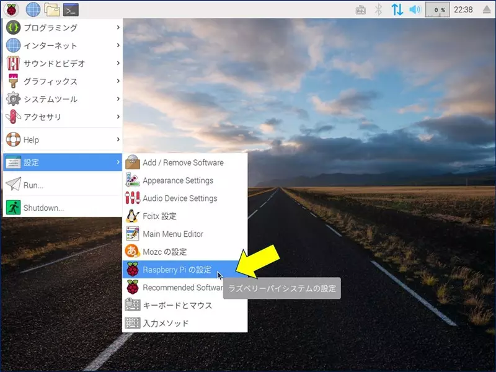Open the システムツール menu category
This screenshot has width=496, height=372.
click(63, 99)
